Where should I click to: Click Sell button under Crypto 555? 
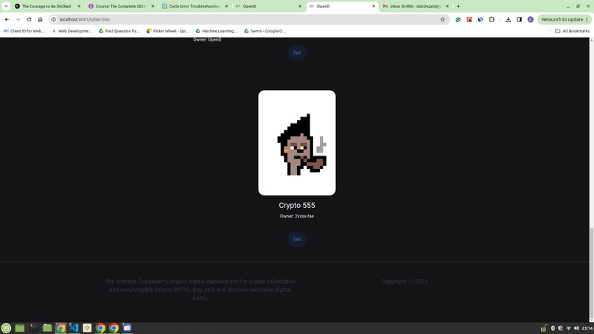coord(296,239)
